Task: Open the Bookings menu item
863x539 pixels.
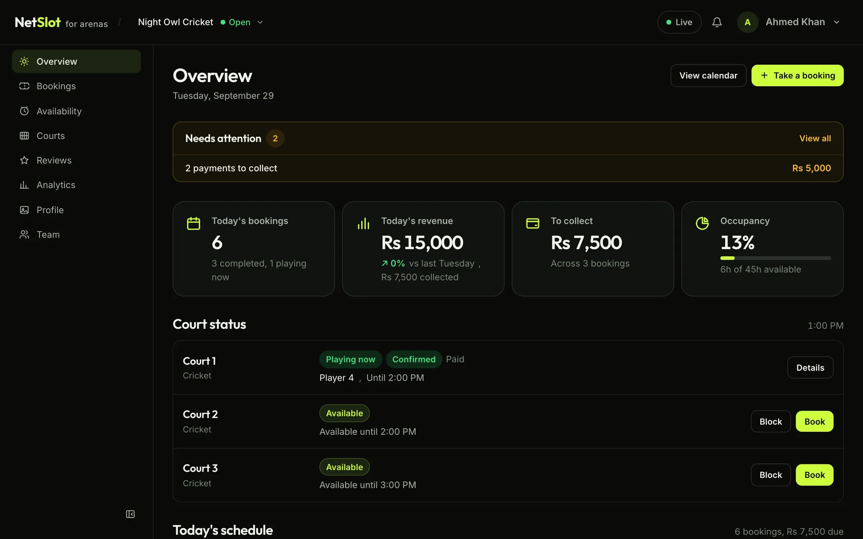Action: coord(76,86)
